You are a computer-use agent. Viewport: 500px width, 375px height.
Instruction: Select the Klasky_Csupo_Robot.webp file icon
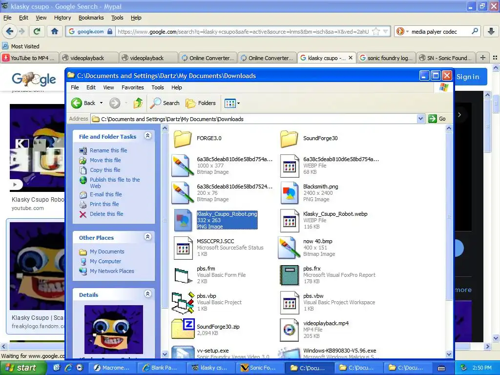coord(289,221)
